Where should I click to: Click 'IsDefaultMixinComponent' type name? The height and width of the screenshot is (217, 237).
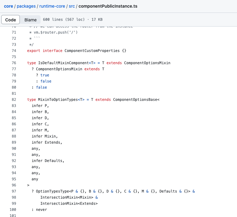click(x=63, y=63)
